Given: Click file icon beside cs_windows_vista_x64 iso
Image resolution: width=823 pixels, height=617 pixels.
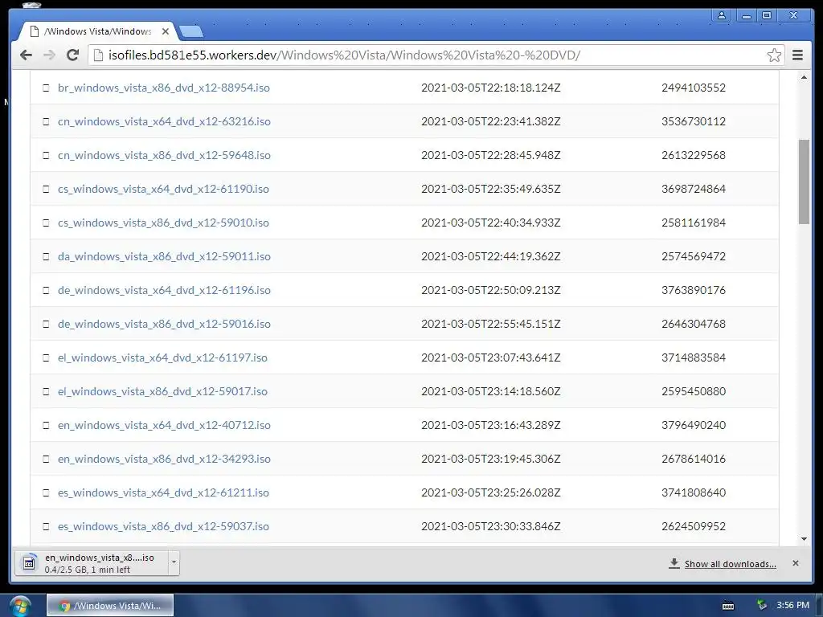Looking at the screenshot, I should click(x=46, y=189).
